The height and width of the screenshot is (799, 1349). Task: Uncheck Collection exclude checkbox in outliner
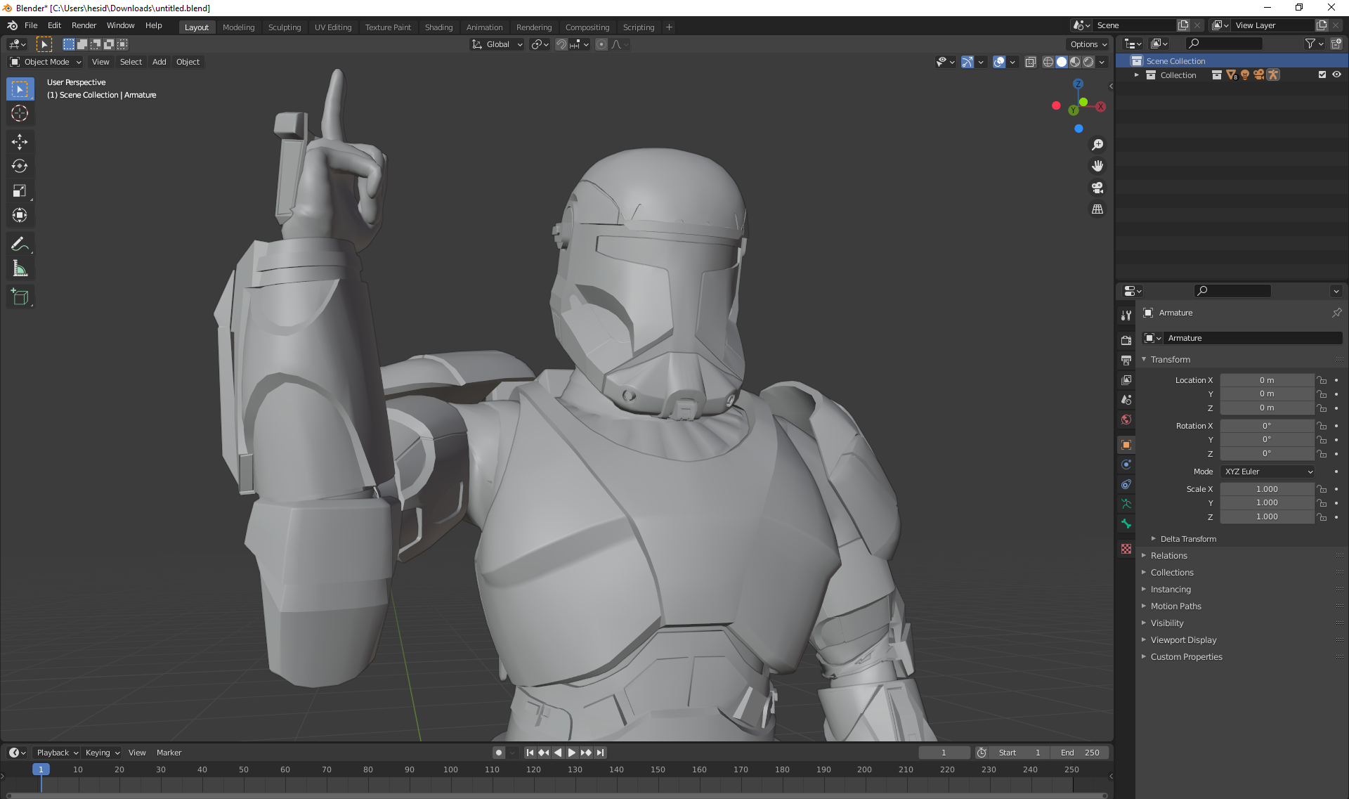1322,74
